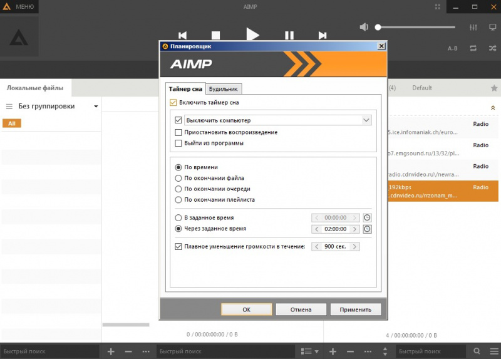Image resolution: width=501 pixels, height=359 pixels.
Task: Open the clock picker for 'Через заданное время'
Action: click(x=367, y=229)
